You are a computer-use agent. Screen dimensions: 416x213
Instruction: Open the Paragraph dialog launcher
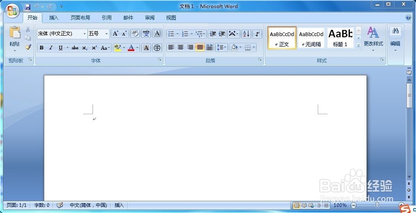pos(260,60)
